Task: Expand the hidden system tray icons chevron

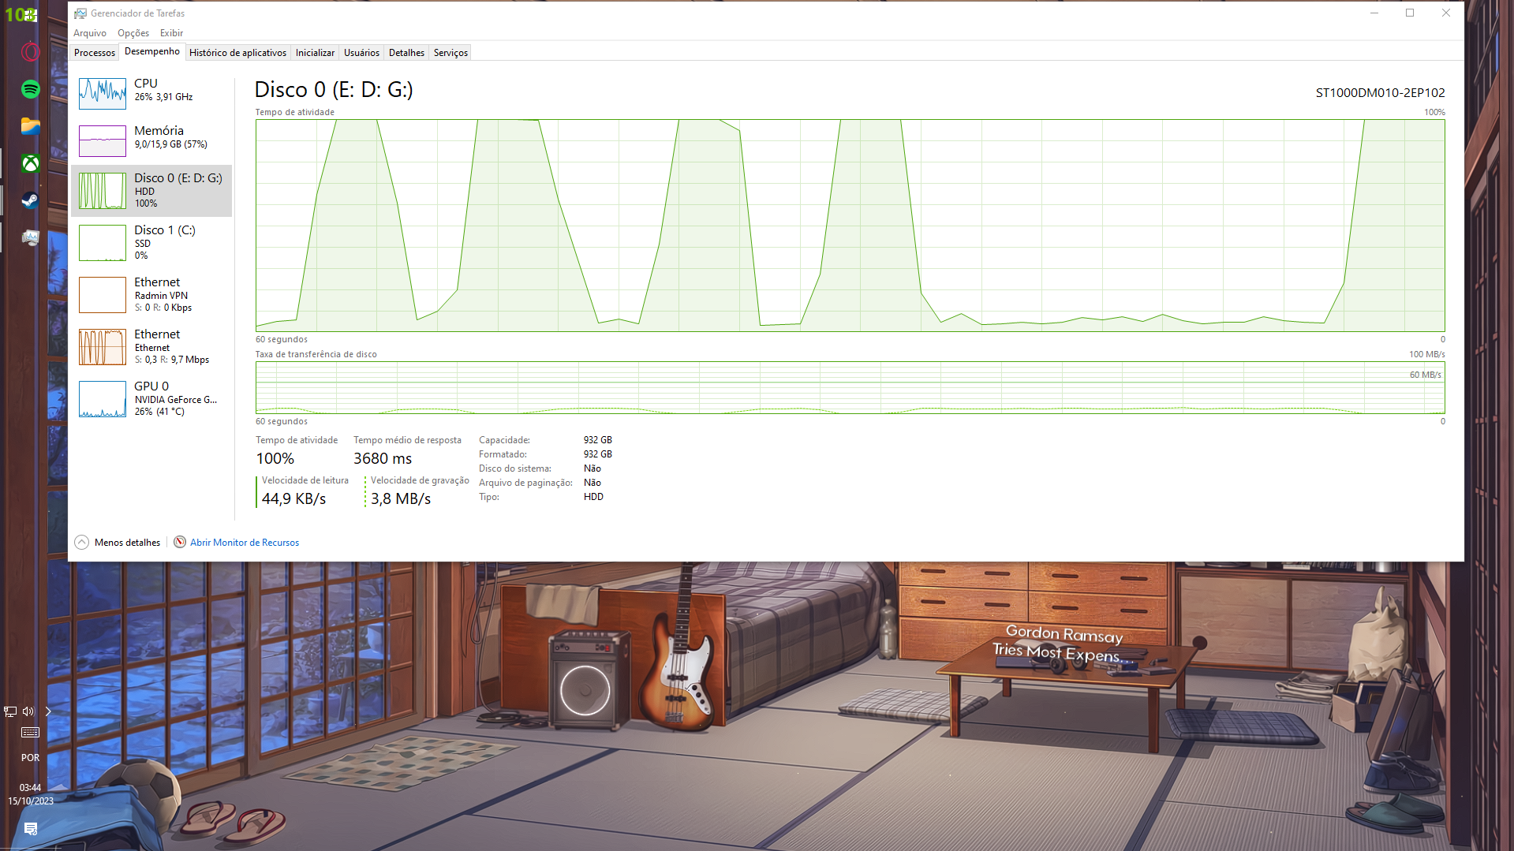Action: coord(48,711)
